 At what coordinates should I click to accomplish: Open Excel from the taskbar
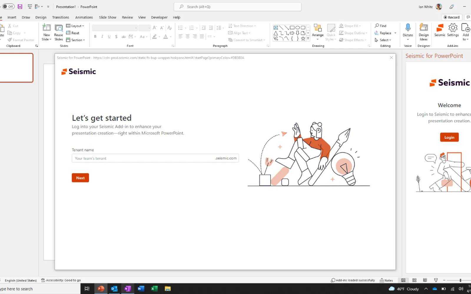pyautogui.click(x=154, y=289)
